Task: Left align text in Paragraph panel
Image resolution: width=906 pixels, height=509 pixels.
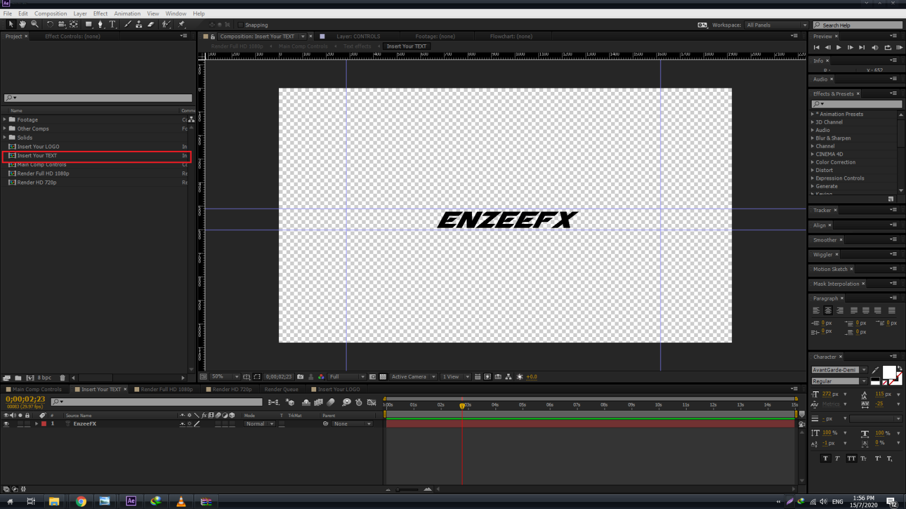Action: click(816, 310)
